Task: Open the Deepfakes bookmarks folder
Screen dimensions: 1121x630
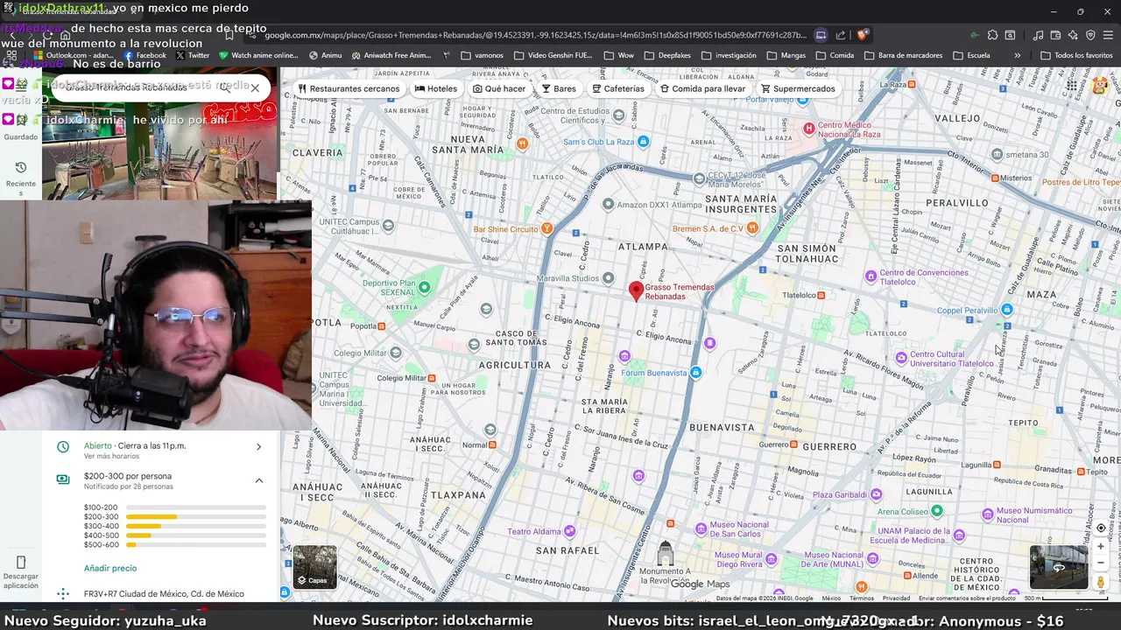Action: point(667,55)
